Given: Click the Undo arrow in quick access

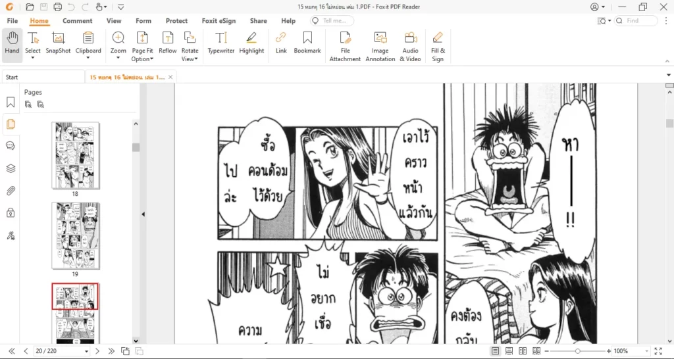Looking at the screenshot, I should coord(71,7).
